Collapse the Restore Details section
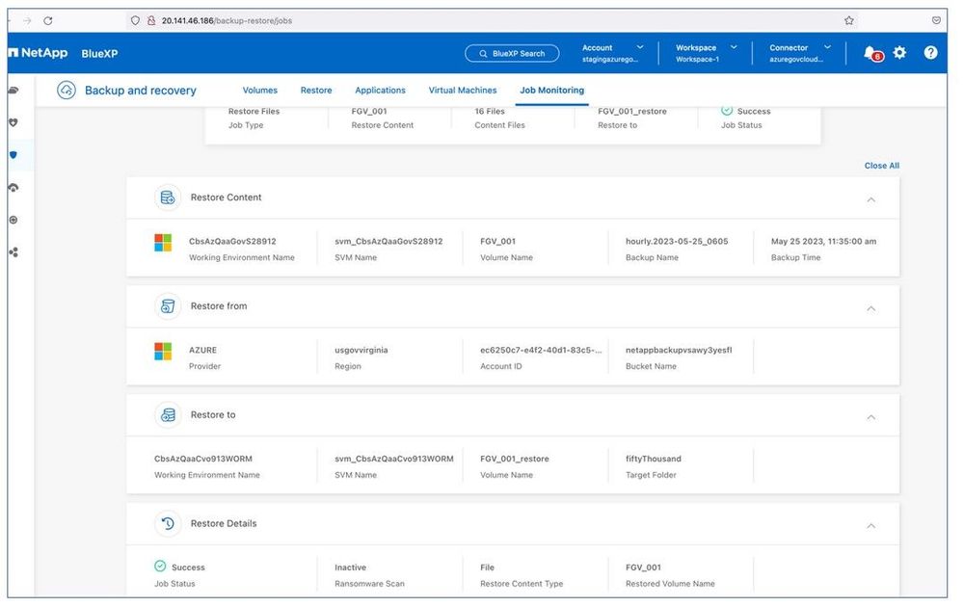This screenshot has height=607, width=963. pos(870,526)
